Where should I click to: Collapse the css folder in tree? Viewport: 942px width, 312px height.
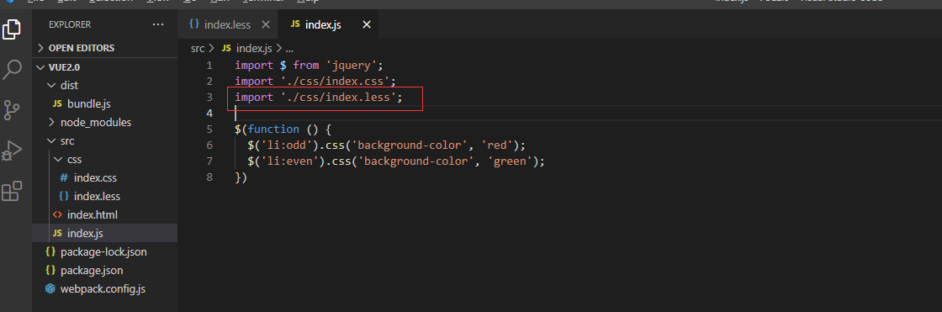click(104, 159)
